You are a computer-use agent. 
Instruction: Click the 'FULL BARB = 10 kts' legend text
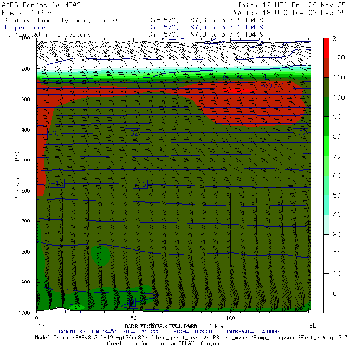(196, 326)
